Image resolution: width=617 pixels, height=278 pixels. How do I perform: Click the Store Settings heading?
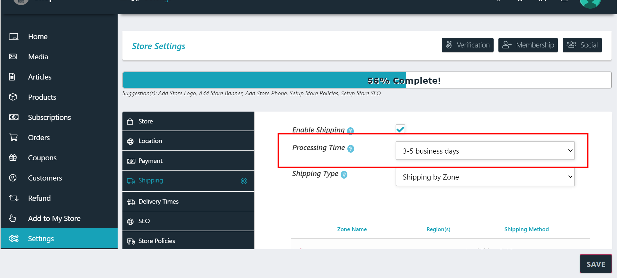click(x=158, y=46)
